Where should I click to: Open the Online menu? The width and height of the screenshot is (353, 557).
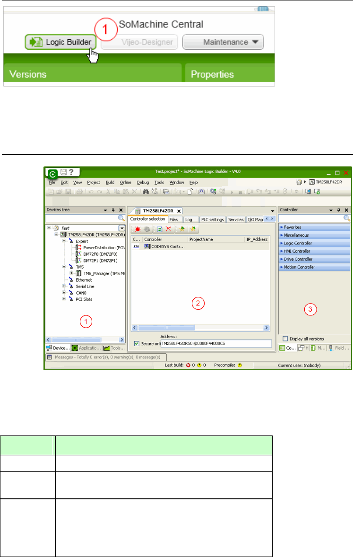click(x=125, y=182)
